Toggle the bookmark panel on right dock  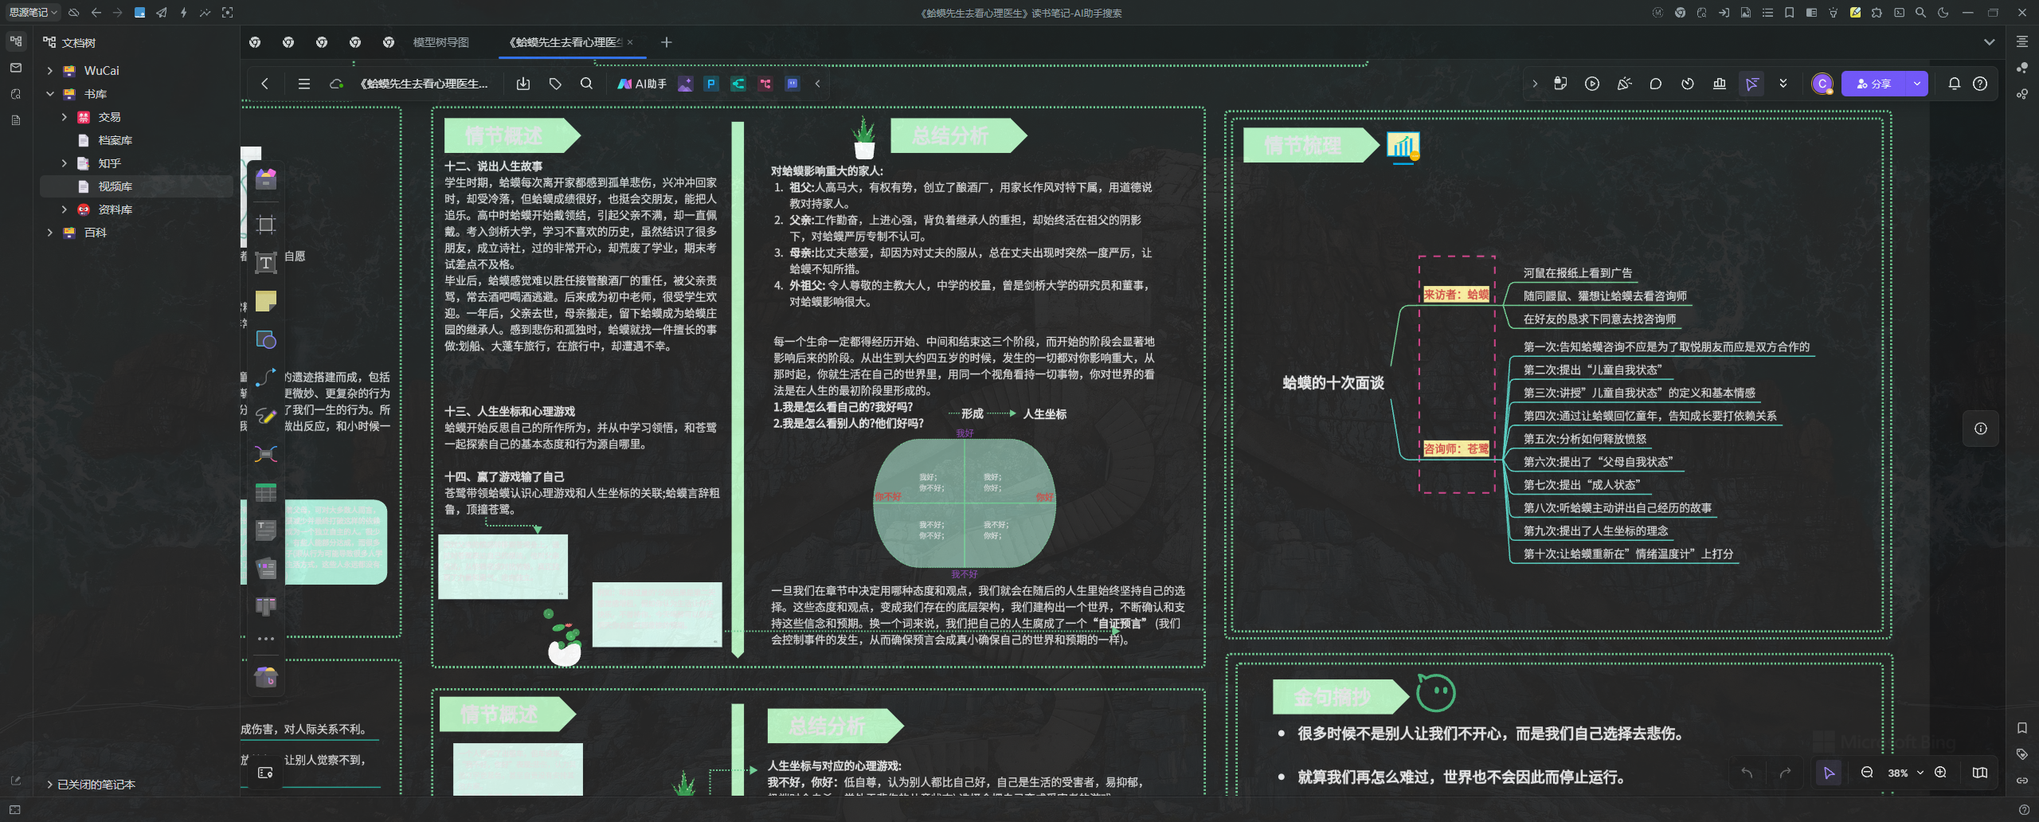pyautogui.click(x=2022, y=728)
